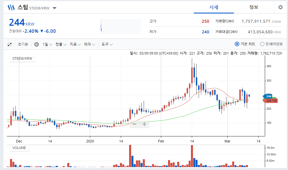Viewport: 288px width, 170px height.
Task: Click the VOLUME pane label
Action: click(x=19, y=148)
